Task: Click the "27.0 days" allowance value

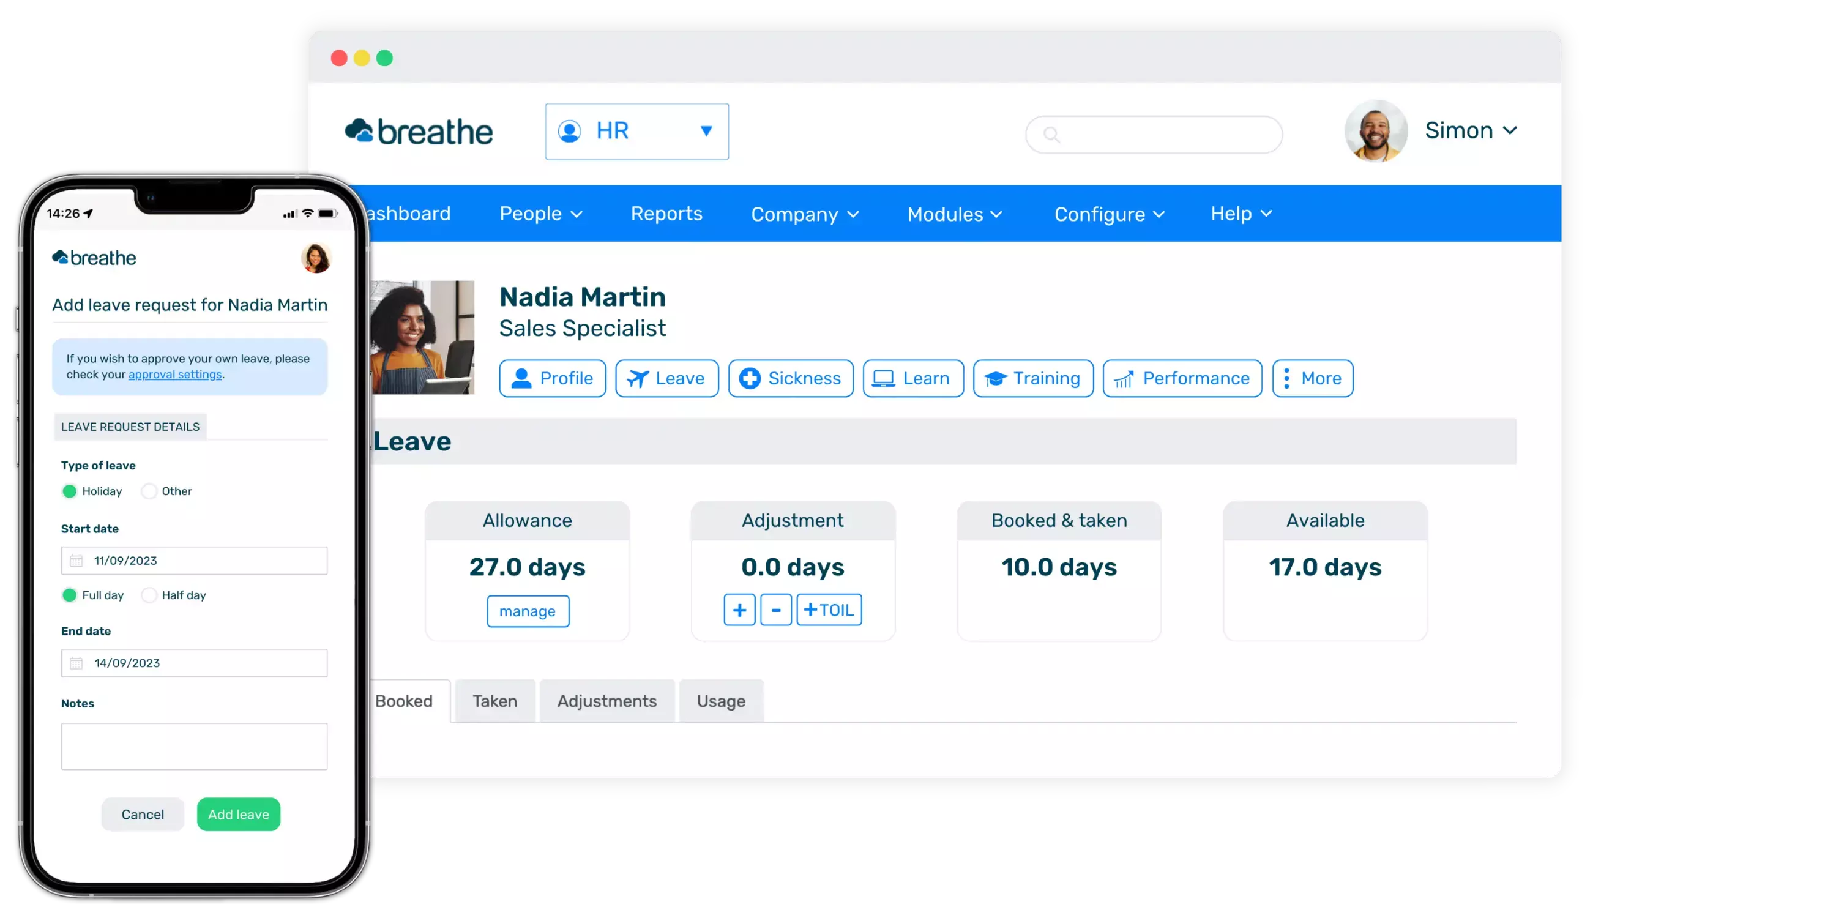Action: tap(528, 567)
